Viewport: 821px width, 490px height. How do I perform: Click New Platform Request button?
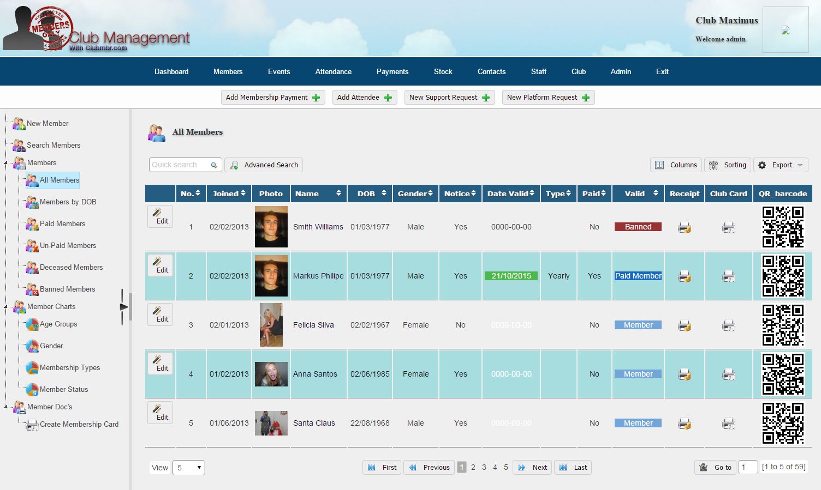coord(549,98)
